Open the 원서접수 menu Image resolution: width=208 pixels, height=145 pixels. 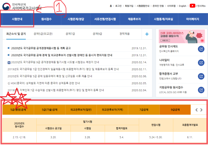(x=46, y=19)
